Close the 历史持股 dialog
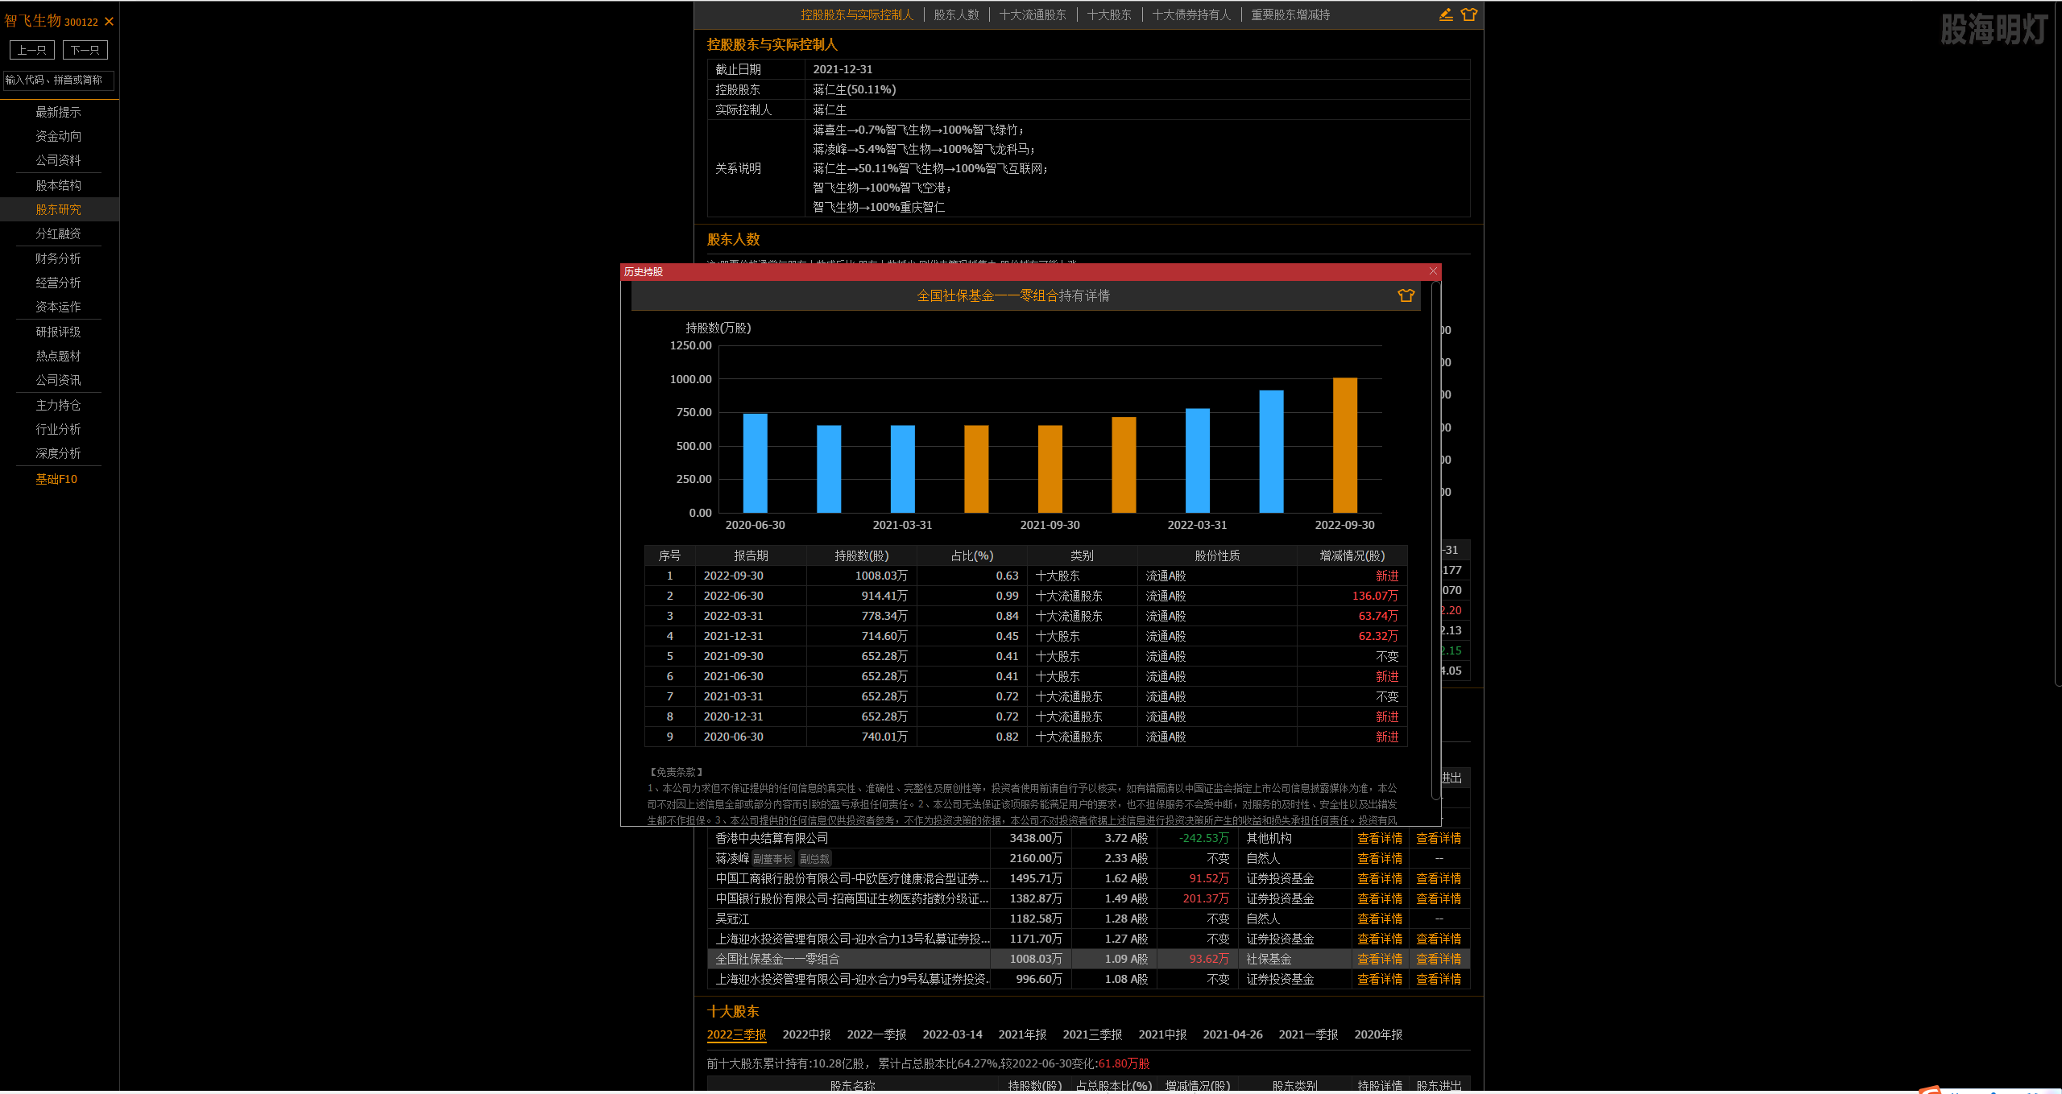Image resolution: width=2062 pixels, height=1094 pixels. pos(1433,271)
